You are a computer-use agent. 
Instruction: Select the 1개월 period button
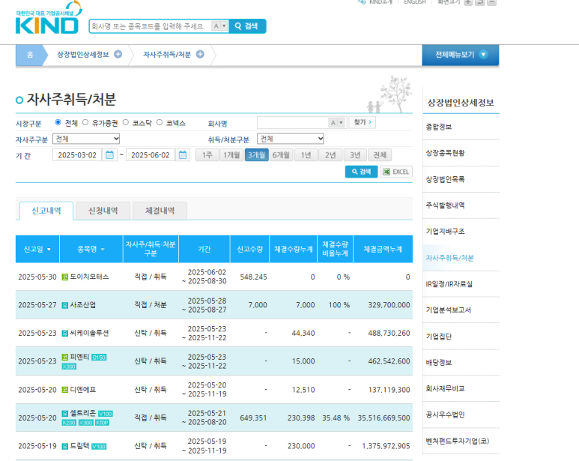231,155
